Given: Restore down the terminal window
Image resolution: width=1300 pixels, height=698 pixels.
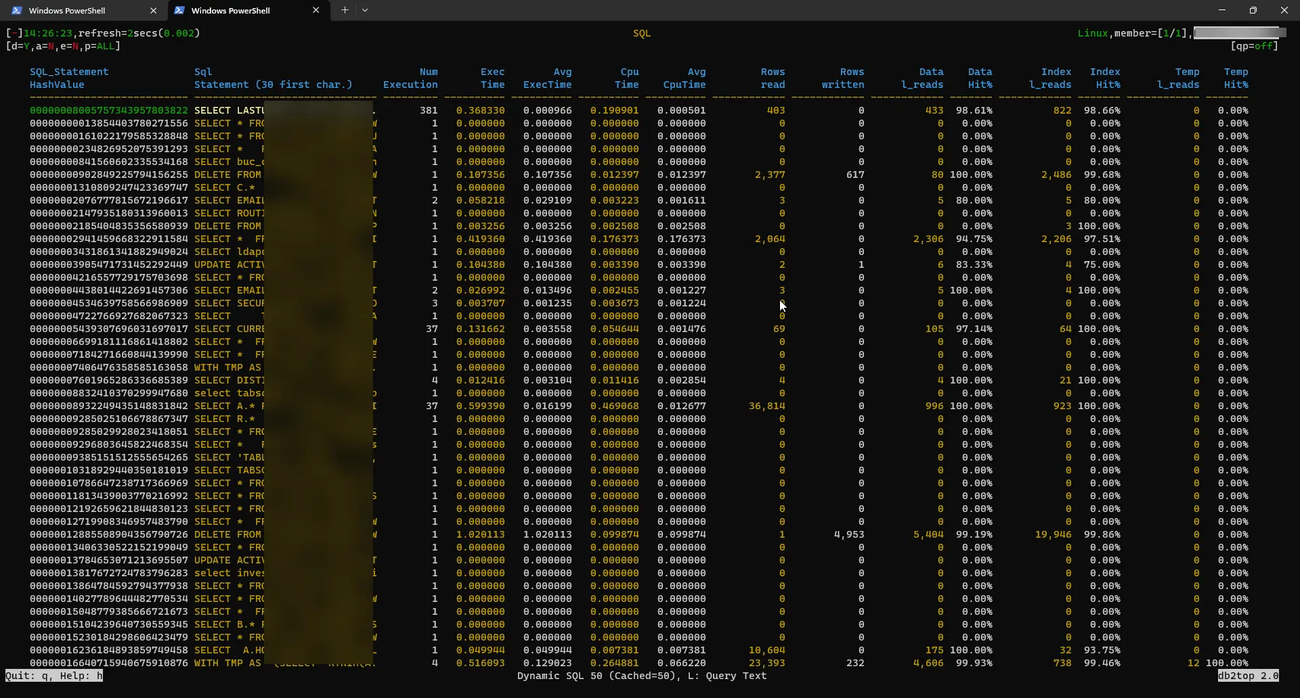Looking at the screenshot, I should pos(1253,10).
